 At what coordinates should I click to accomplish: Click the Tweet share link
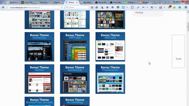[178, 59]
